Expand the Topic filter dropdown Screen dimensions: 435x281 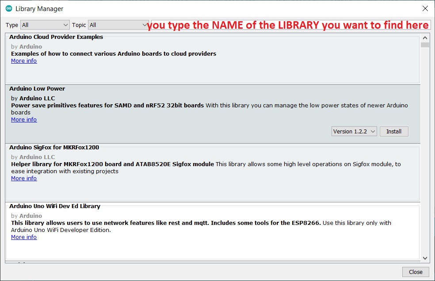[x=118, y=25]
